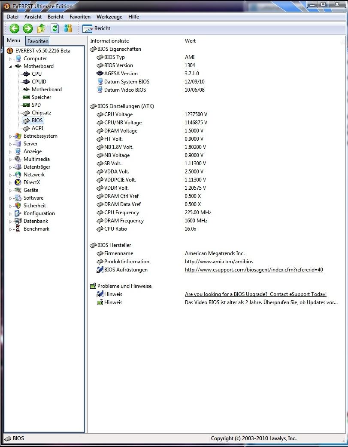Viewport: 348px width, 447px height.
Task: Click the Up level arrow toolbar icon
Action: [x=41, y=28]
